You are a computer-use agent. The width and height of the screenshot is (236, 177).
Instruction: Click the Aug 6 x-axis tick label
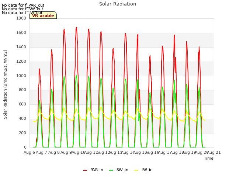click(x=29, y=152)
